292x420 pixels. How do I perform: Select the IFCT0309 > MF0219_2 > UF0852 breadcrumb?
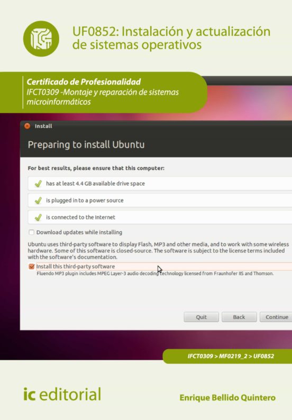click(231, 356)
